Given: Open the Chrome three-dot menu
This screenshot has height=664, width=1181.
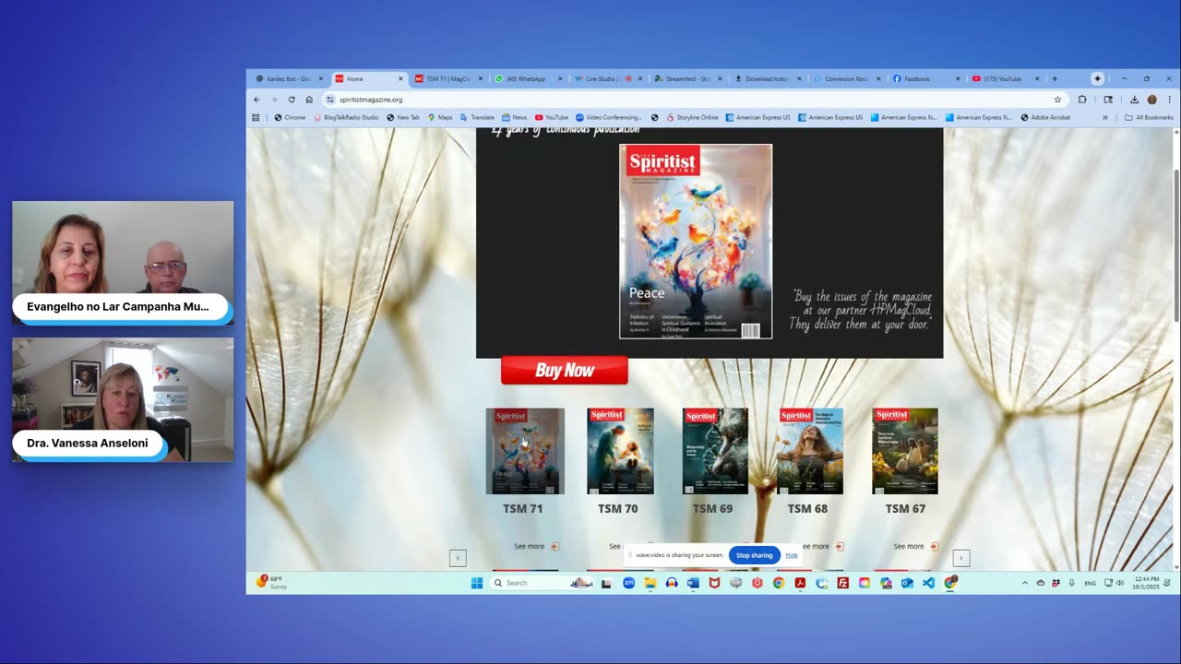Looking at the screenshot, I should click(x=1169, y=100).
